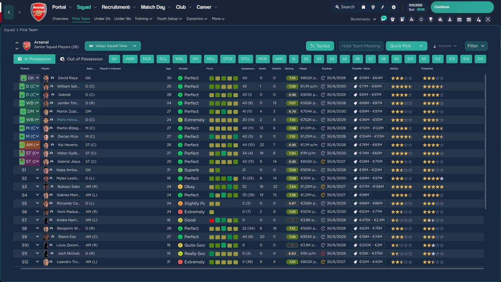Click the shirt kit shortcut icon
The width and height of the screenshot is (501, 282).
coord(393,19)
